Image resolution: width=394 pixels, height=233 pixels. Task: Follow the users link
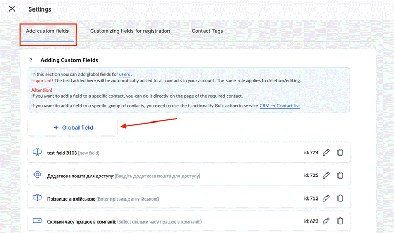125,74
